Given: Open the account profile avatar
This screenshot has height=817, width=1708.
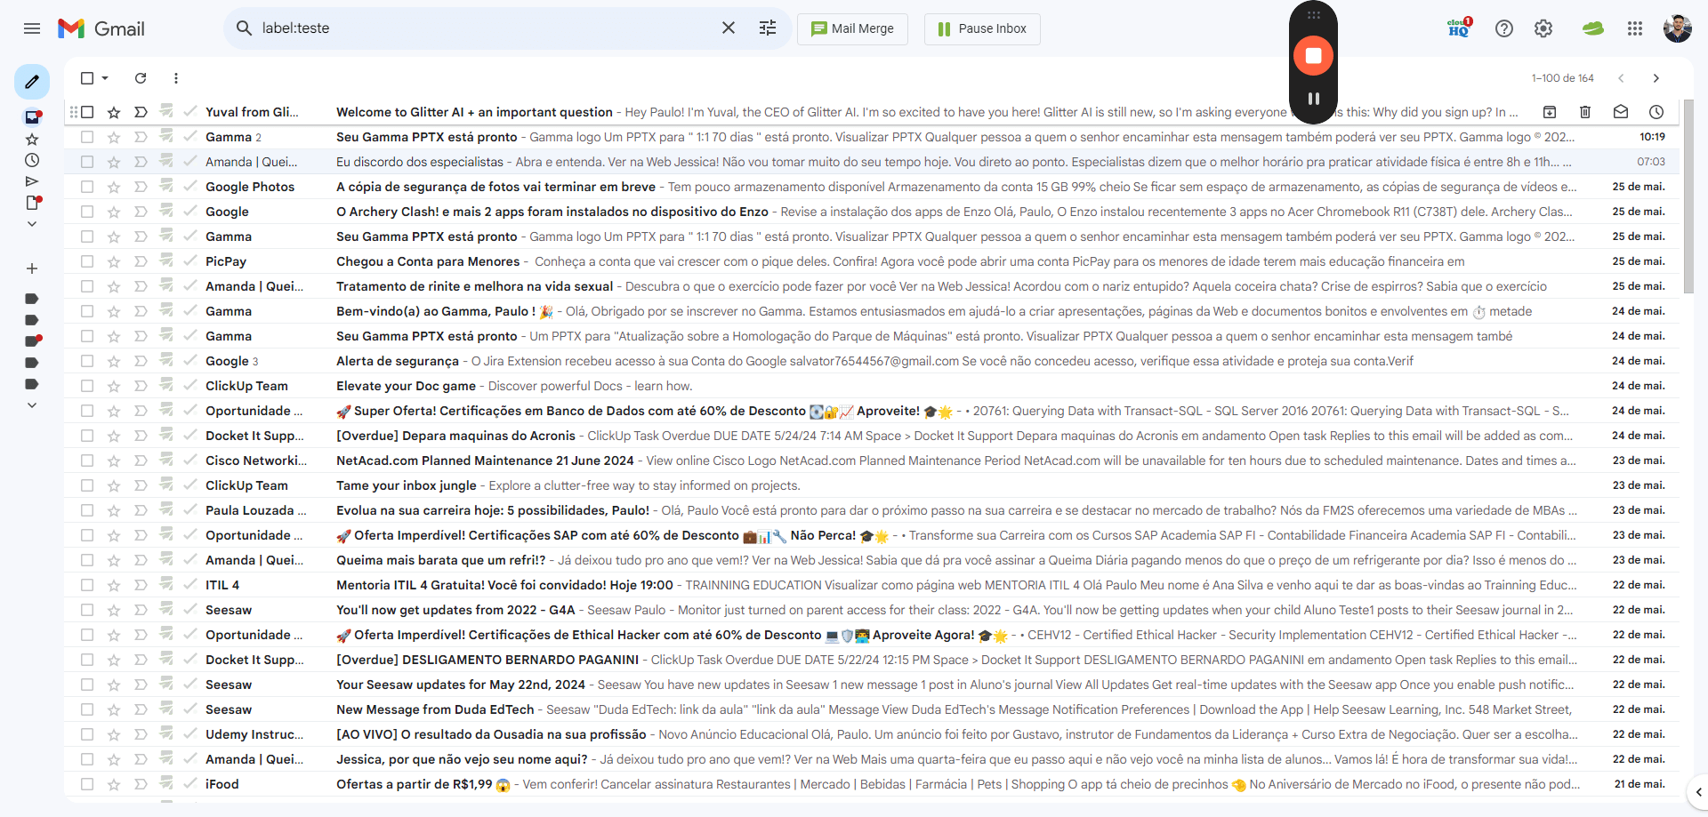Looking at the screenshot, I should pyautogui.click(x=1678, y=28).
